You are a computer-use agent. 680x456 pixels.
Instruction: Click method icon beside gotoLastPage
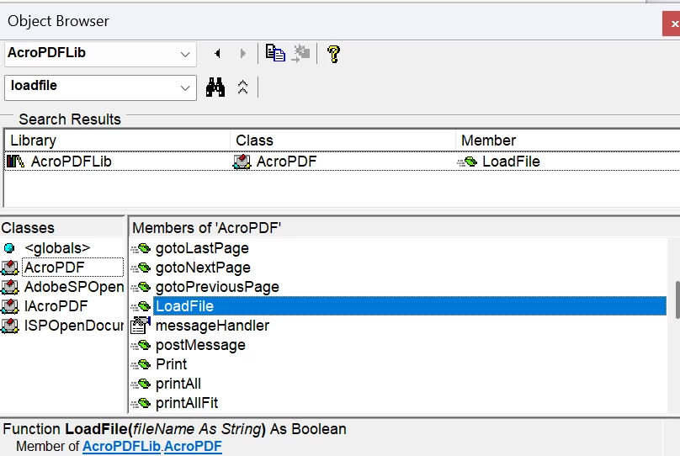click(x=141, y=249)
